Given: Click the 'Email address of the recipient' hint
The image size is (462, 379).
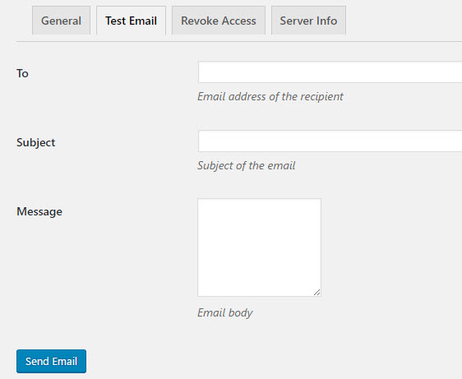Looking at the screenshot, I should click(x=270, y=97).
